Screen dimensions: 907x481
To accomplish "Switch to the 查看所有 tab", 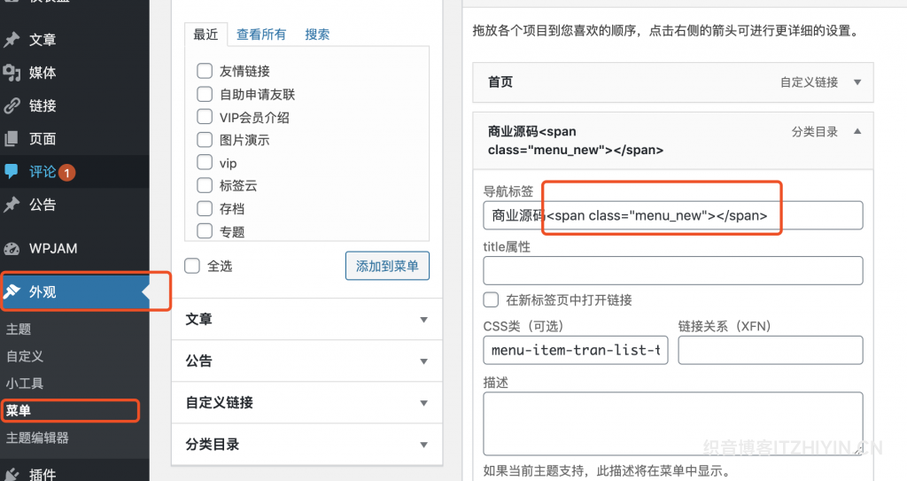I will (x=261, y=35).
